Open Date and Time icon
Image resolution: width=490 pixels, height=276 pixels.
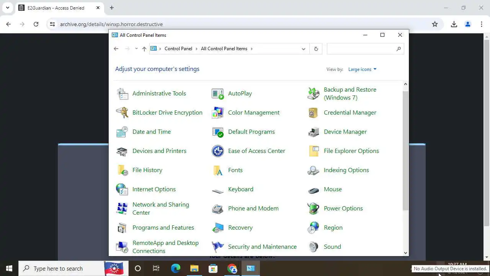click(122, 132)
